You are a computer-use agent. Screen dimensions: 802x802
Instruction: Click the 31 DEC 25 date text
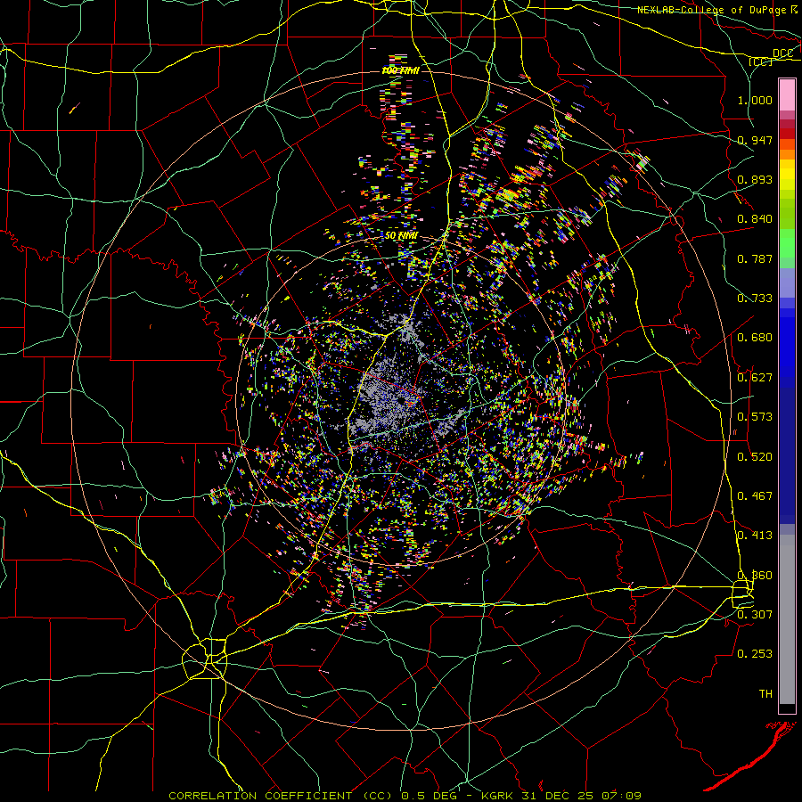click(x=558, y=796)
